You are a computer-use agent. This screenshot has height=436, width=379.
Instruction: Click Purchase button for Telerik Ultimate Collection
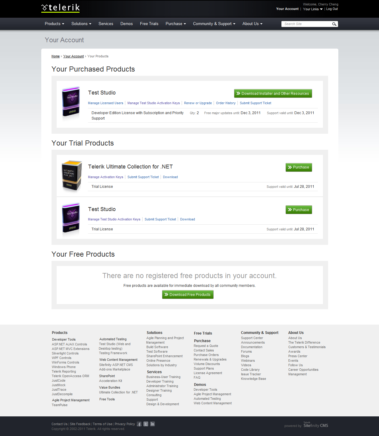tap(299, 167)
